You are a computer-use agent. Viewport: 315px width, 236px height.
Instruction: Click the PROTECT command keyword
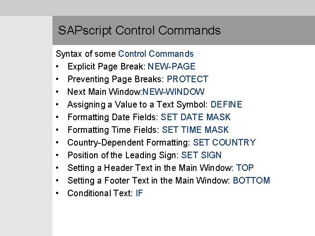tap(188, 79)
